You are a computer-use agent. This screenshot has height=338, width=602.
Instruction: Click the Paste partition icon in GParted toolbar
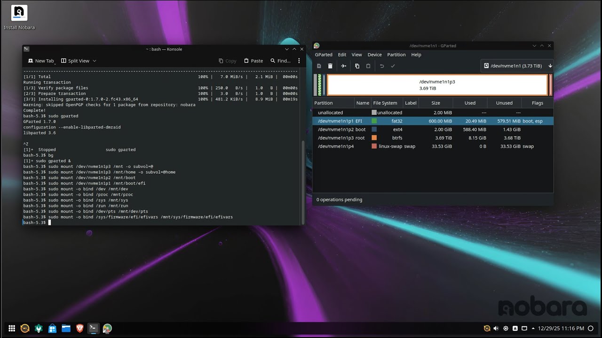tap(368, 66)
